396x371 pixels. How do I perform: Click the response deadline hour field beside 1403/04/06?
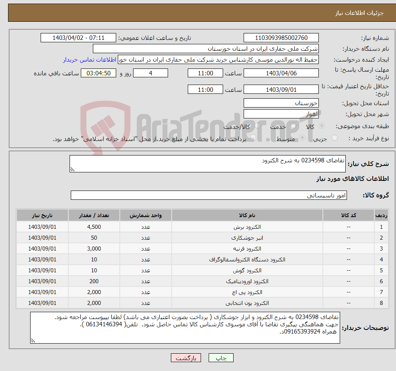click(205, 73)
